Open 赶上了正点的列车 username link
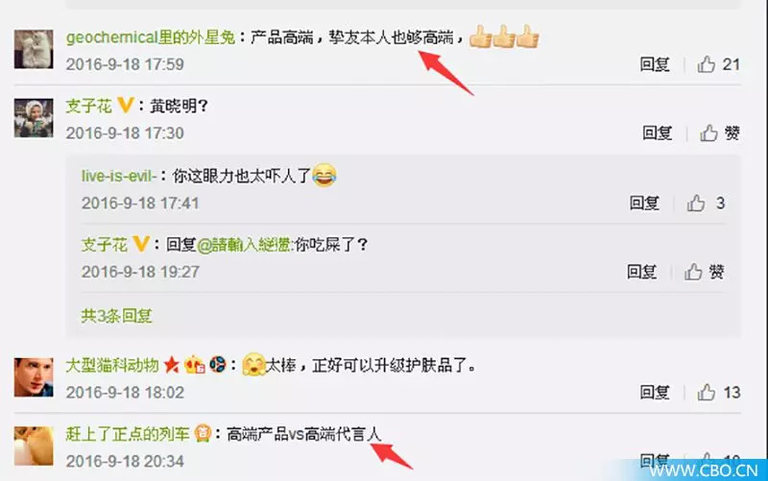This screenshot has width=768, height=481. pos(128,434)
